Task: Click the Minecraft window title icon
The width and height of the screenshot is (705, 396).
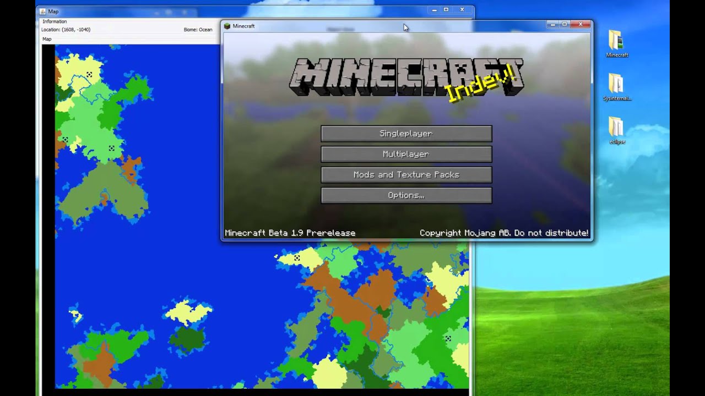Action: point(226,26)
